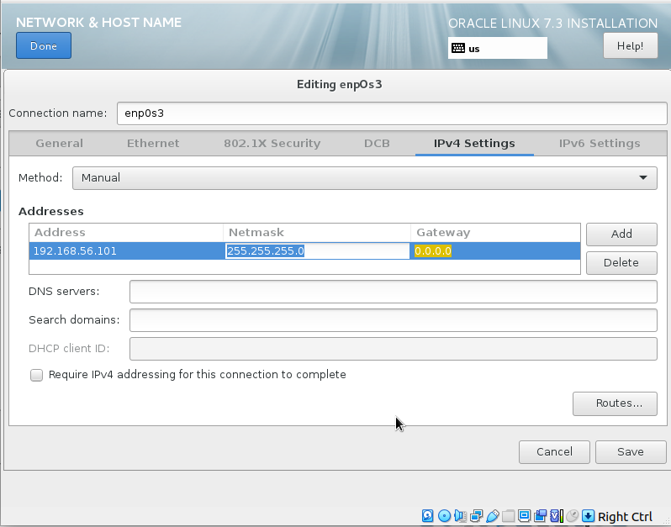
Task: Switch to the General tab
Action: pyautogui.click(x=60, y=143)
